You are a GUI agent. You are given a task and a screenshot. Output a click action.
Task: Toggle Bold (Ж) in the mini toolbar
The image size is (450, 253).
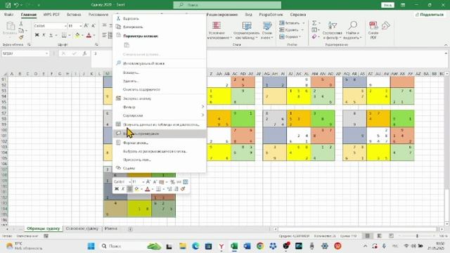117,189
